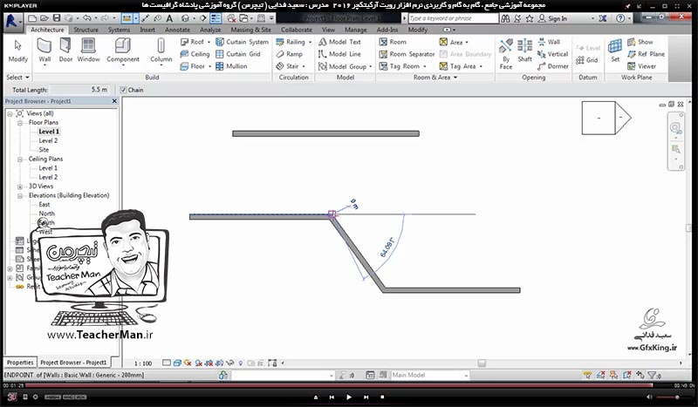Open the North elevation view
This screenshot has width=698, height=407.
point(46,214)
